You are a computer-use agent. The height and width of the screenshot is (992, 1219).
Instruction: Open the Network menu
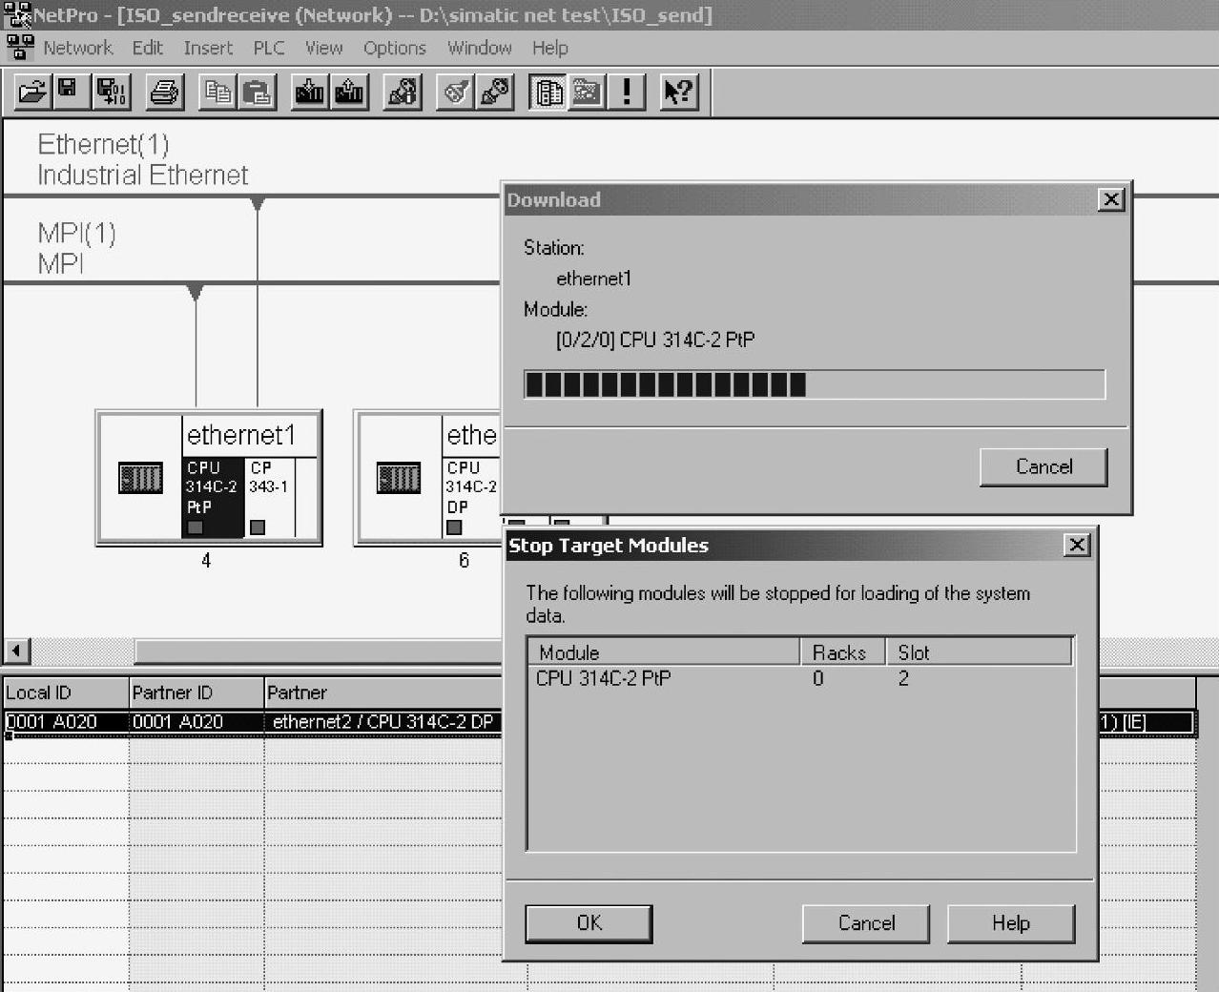click(78, 48)
